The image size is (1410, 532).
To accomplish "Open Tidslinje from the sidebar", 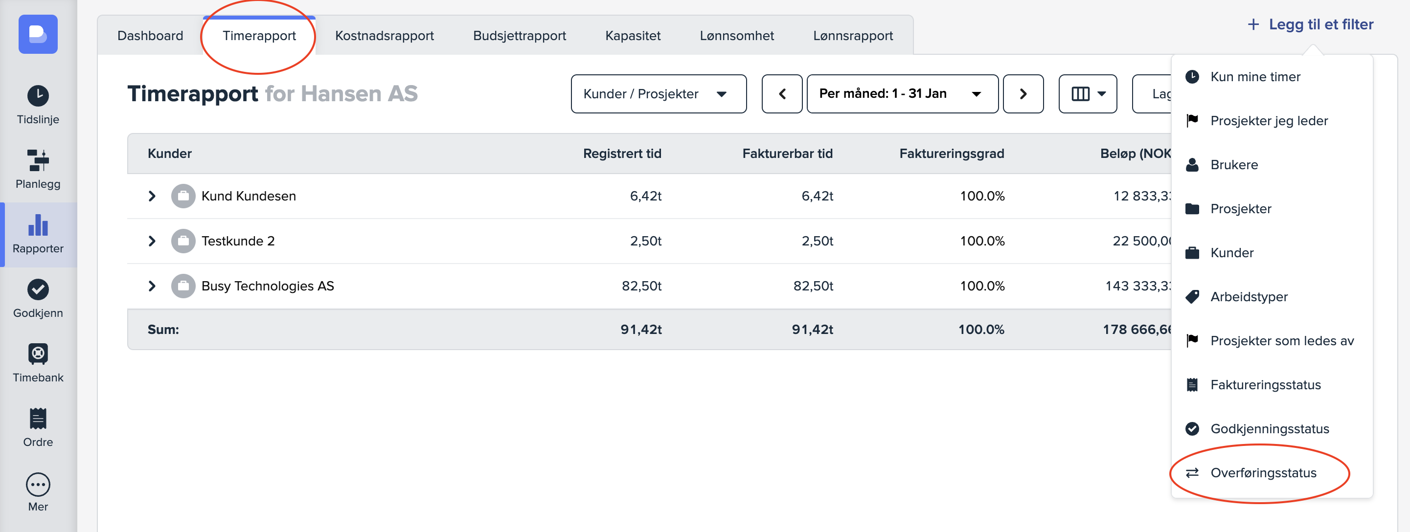I will click(38, 105).
